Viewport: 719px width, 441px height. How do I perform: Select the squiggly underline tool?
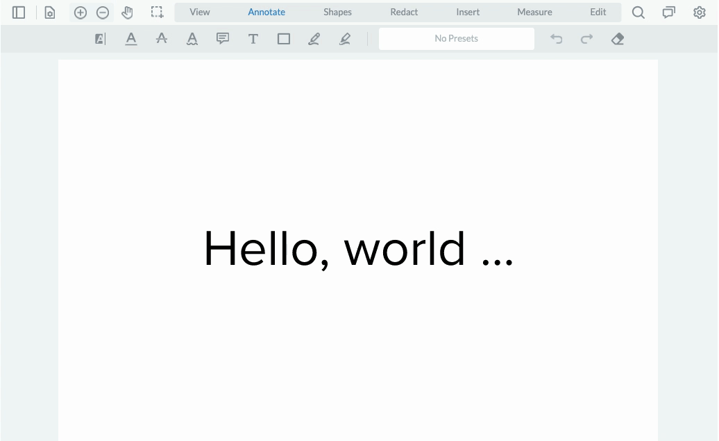coord(192,39)
